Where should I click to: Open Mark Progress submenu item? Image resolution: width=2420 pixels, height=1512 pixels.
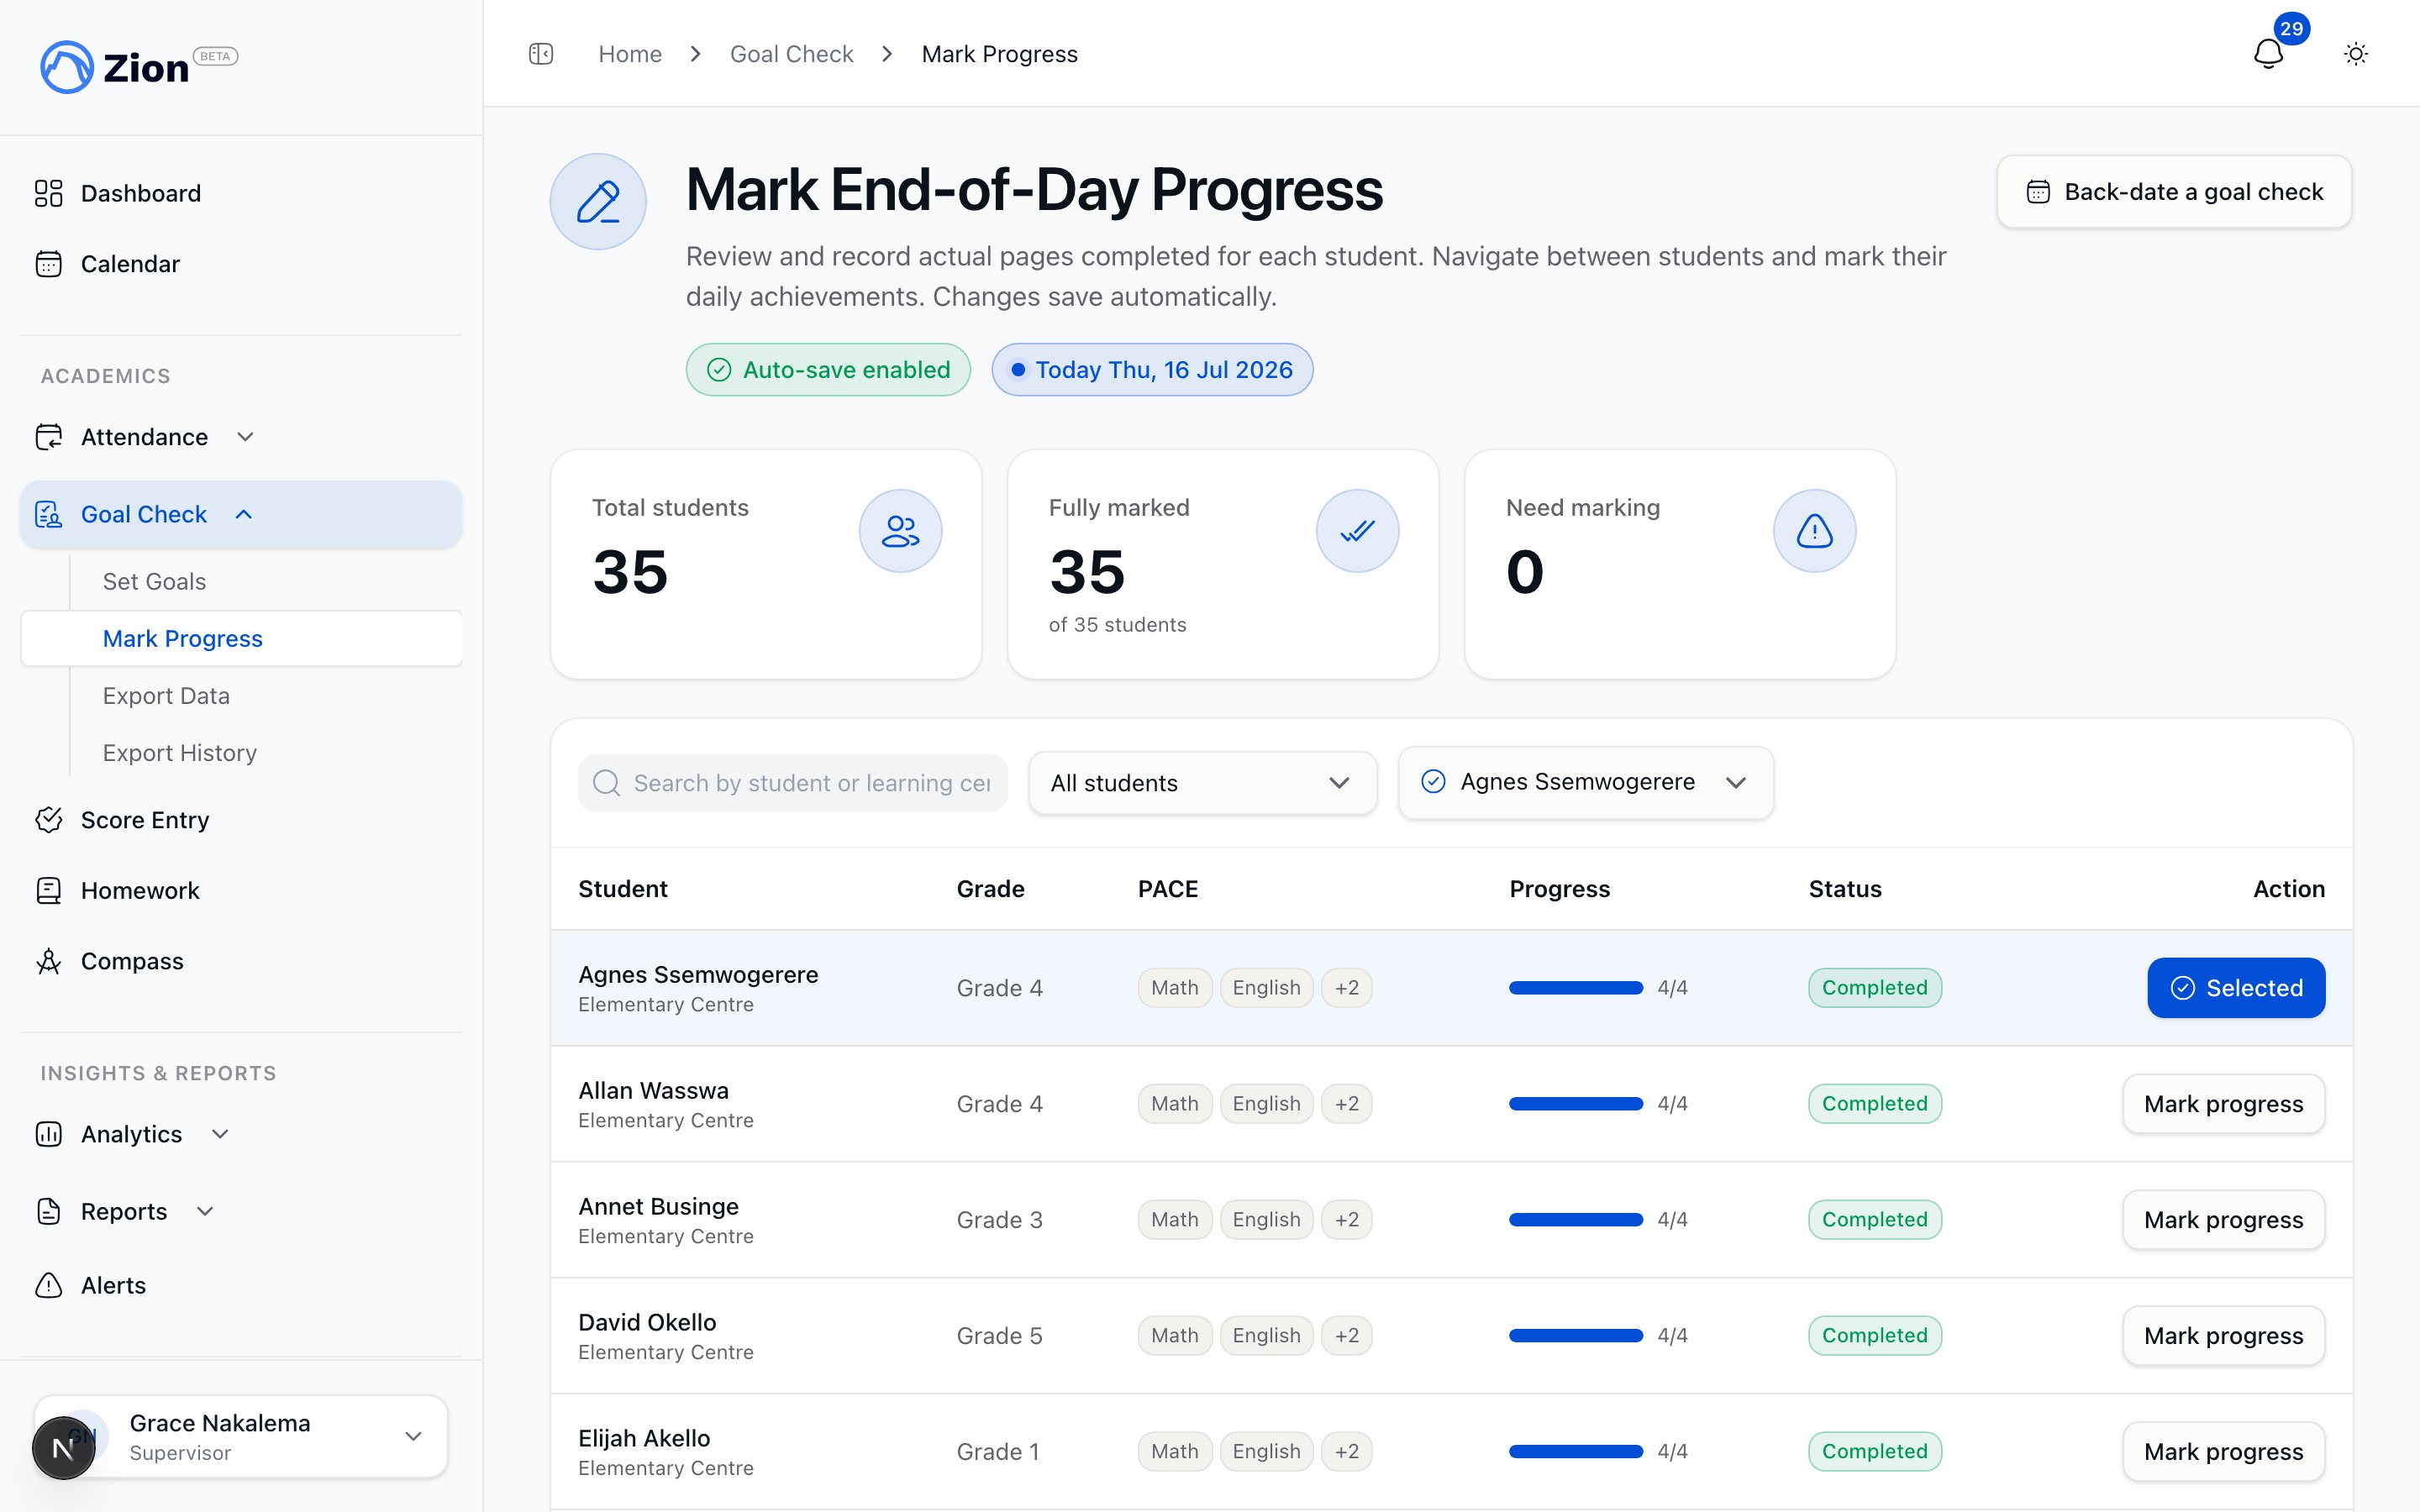241,639
